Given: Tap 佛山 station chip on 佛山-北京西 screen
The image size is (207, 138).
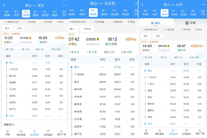Looking at the screenshot, I should point(73,29).
